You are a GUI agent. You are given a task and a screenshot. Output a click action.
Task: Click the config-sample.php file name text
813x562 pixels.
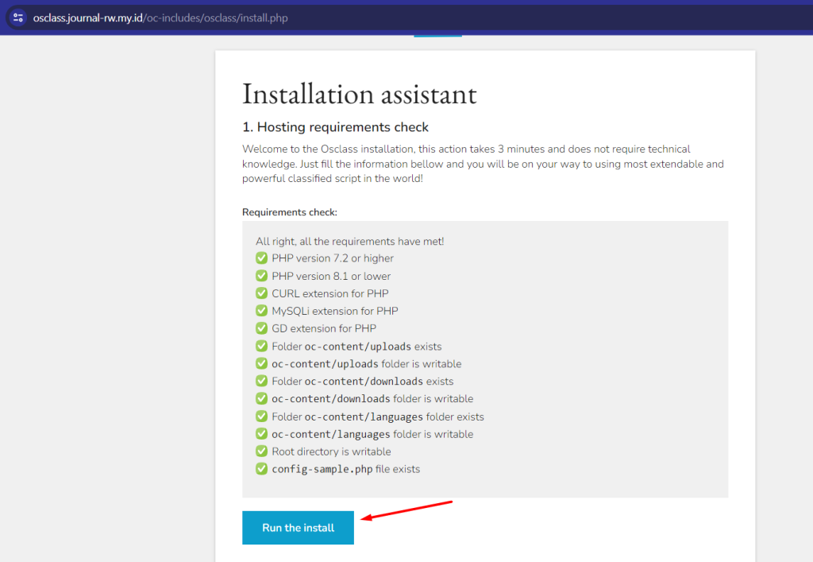(x=322, y=469)
